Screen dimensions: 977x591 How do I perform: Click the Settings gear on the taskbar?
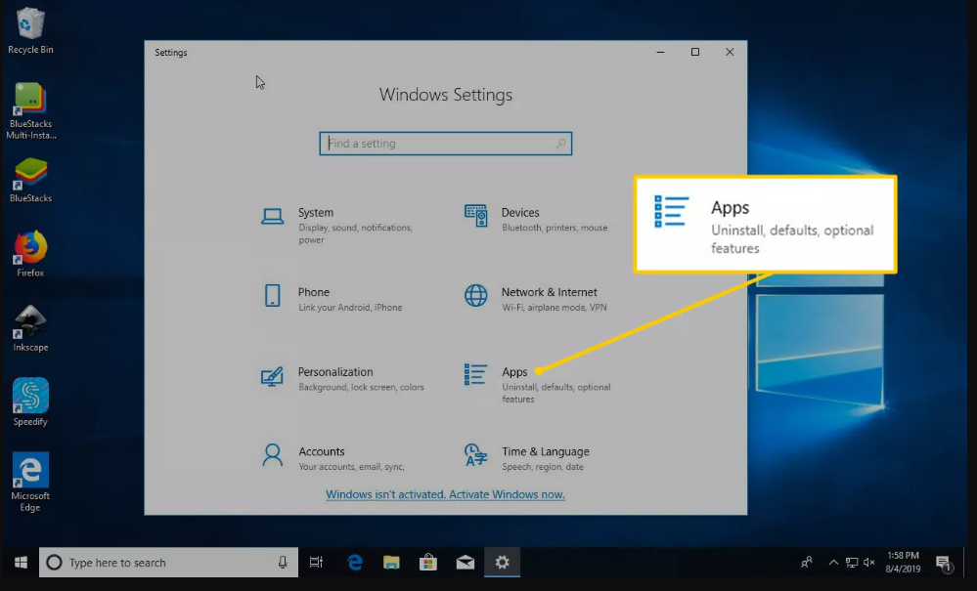(x=503, y=563)
